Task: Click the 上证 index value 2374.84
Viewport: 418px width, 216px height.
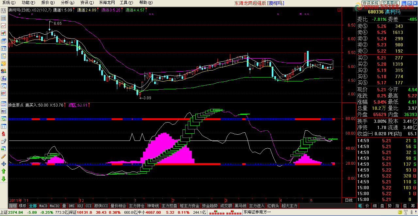Action: 16,212
